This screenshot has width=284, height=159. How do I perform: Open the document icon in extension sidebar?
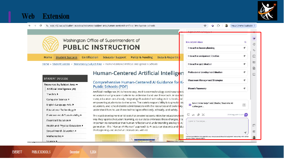tap(254, 68)
